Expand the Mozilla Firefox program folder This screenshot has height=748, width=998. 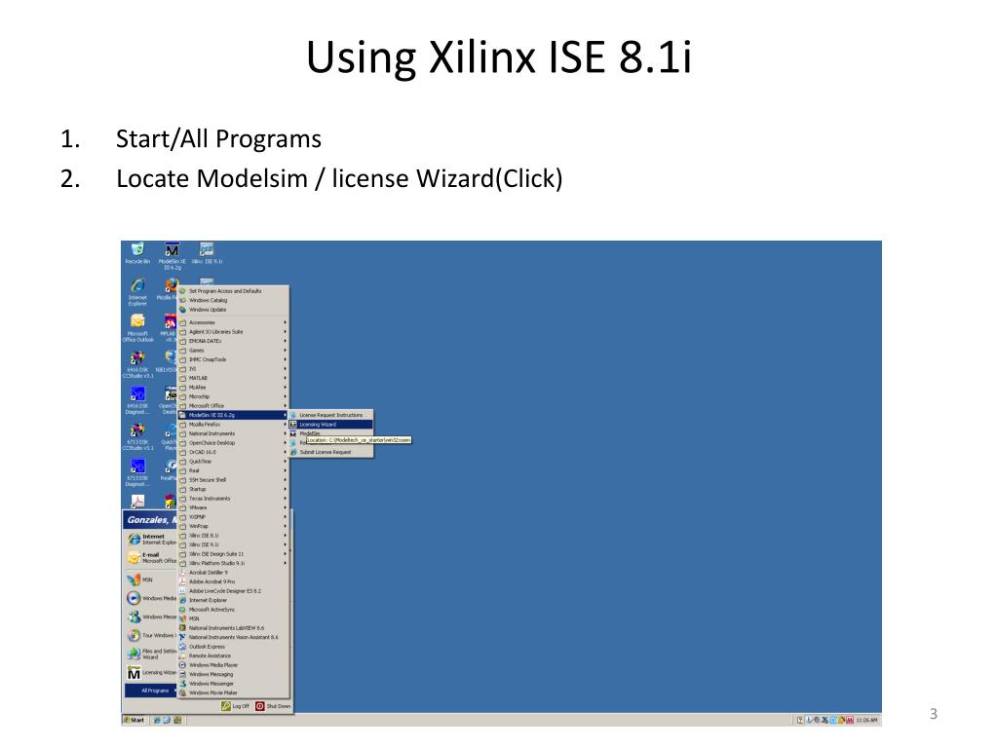234,425
